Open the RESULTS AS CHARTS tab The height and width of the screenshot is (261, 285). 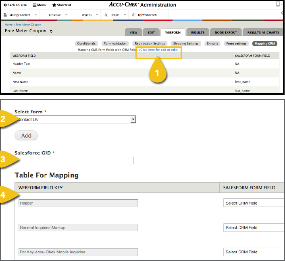pos(263,33)
